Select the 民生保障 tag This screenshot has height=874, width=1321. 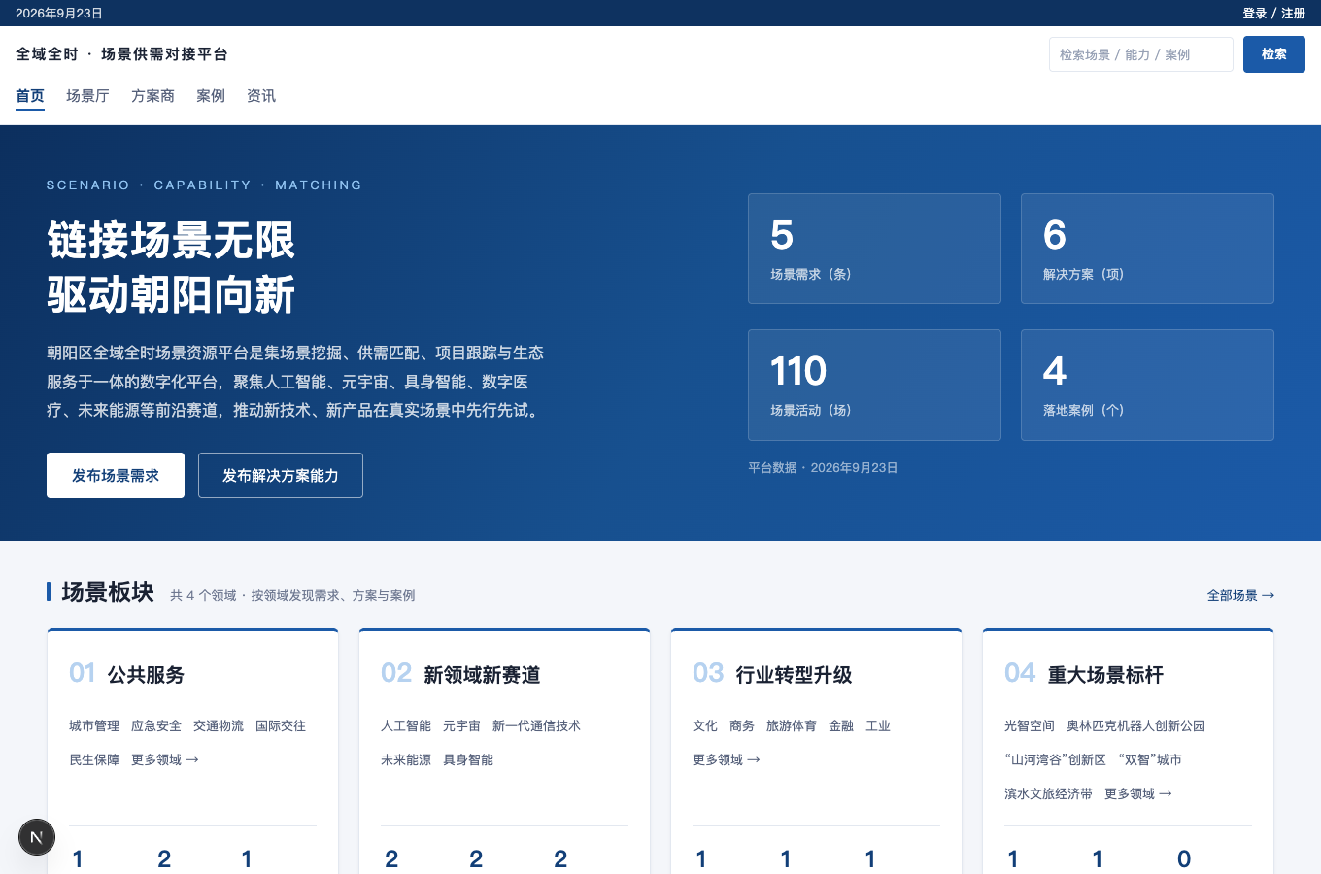[94, 760]
